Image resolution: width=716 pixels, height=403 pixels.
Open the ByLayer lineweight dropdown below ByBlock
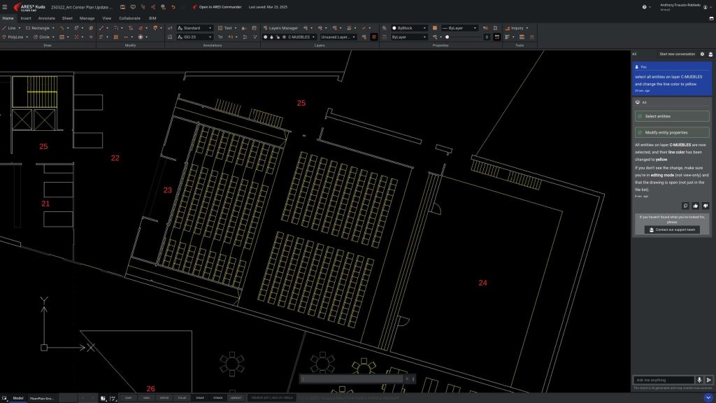[x=408, y=37]
